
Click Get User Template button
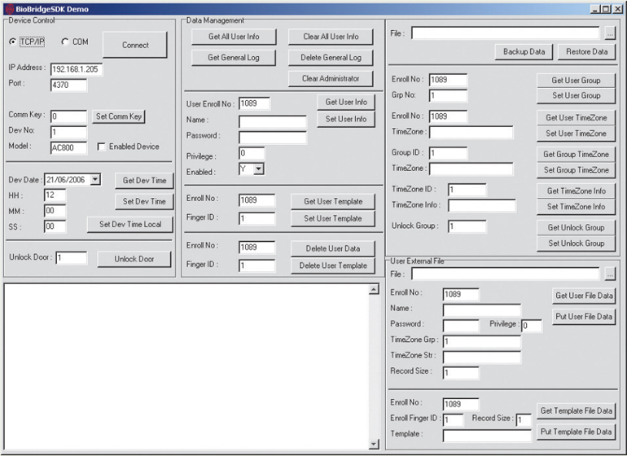(x=333, y=201)
